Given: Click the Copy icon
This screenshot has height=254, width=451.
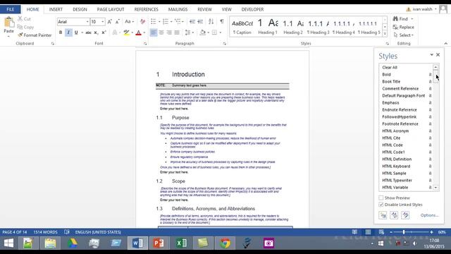Looking at the screenshot, I should 20,27.
